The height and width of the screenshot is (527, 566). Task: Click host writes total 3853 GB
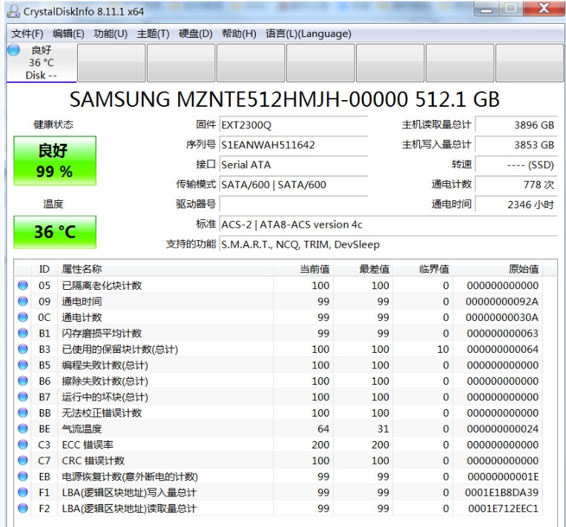[516, 145]
